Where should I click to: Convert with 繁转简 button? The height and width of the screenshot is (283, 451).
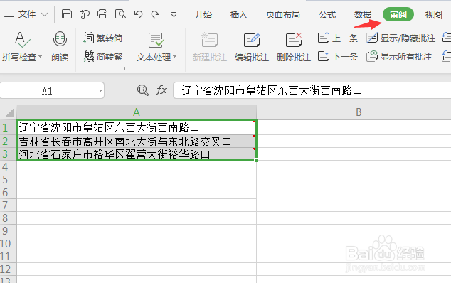(102, 38)
